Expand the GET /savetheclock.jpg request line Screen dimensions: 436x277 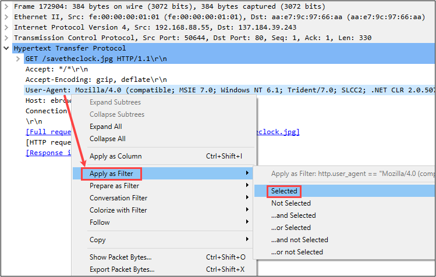18,59
